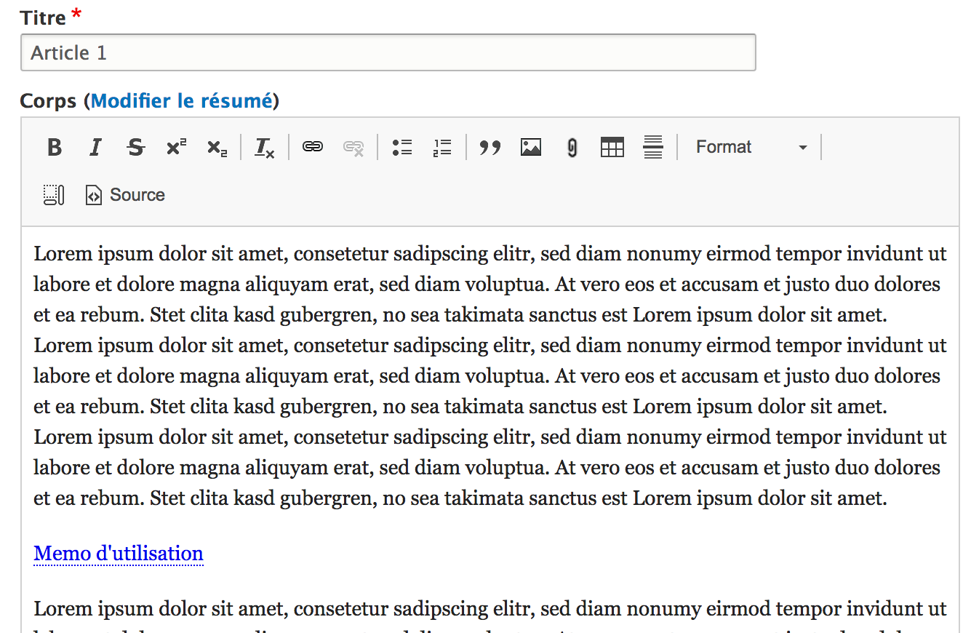Apply superscript formatting
This screenshot has width=979, height=633.
pyautogui.click(x=176, y=148)
